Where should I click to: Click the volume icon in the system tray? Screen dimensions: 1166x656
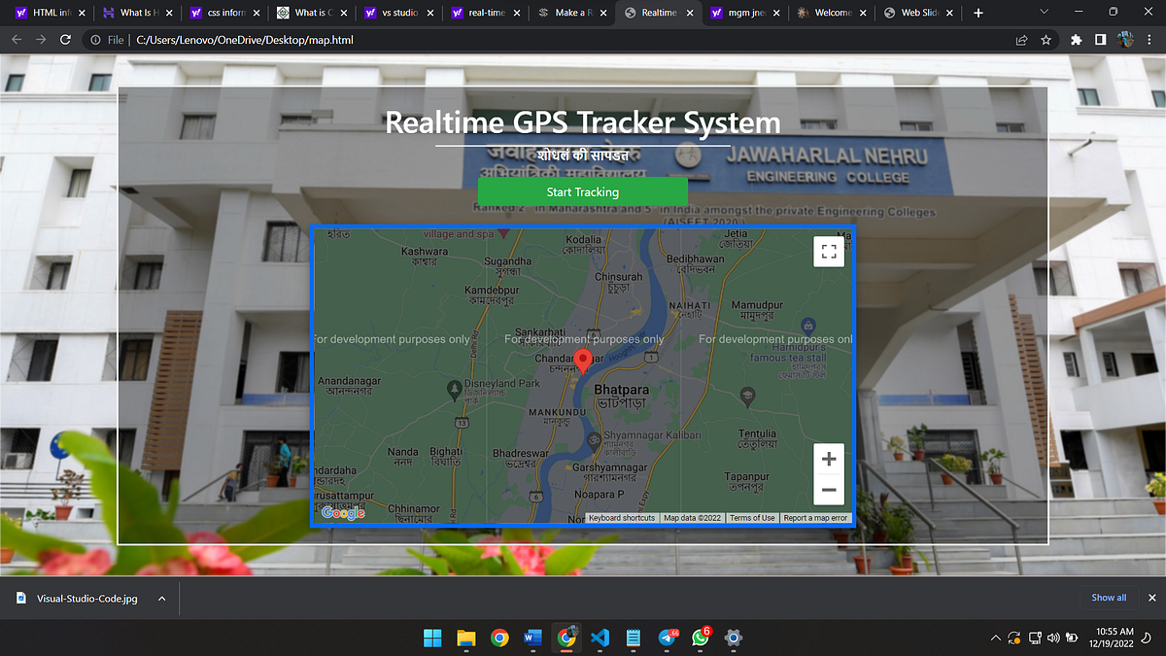(x=1055, y=639)
